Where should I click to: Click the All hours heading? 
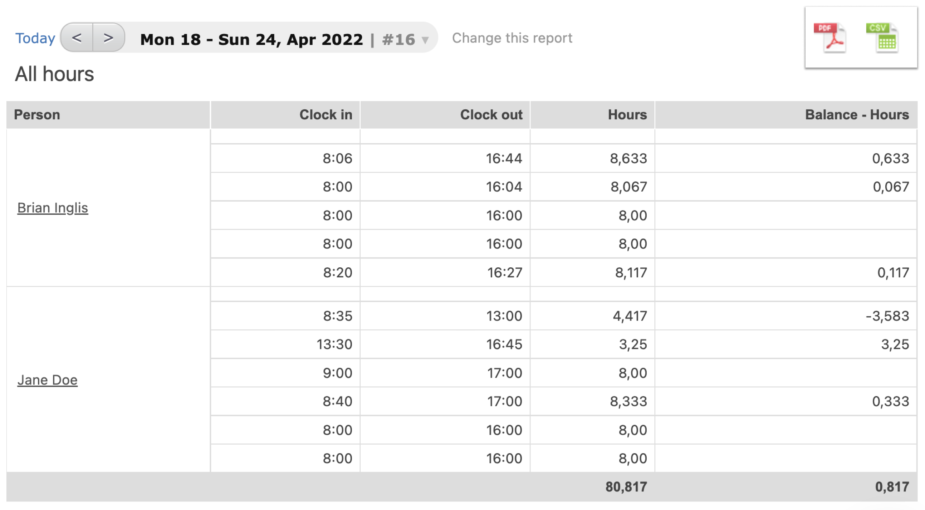(x=54, y=74)
